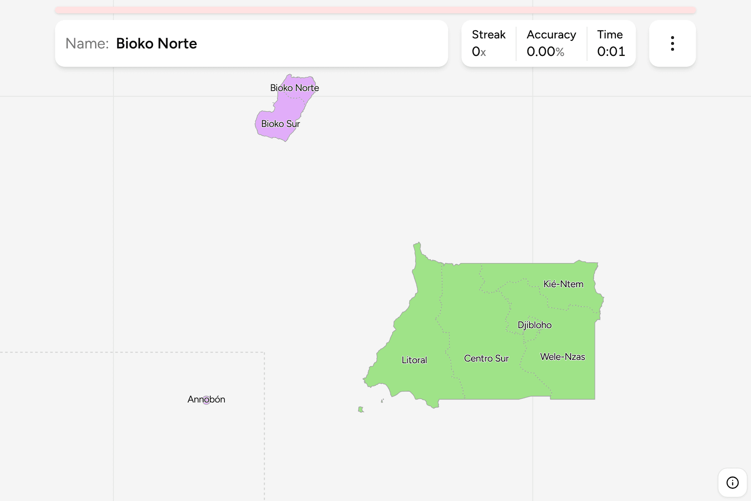Click the Accuracy 0.00% readout

point(545,52)
